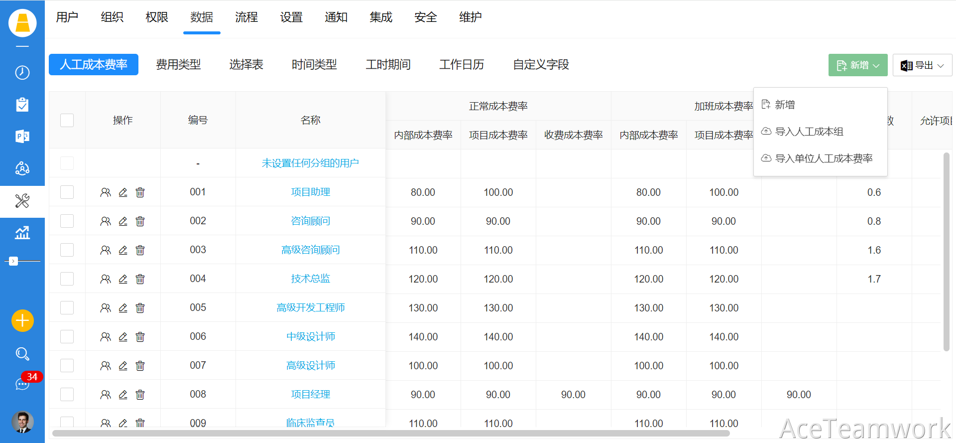Click the horizontal scrollbar at table bottom
956x443 pixels.
(391, 434)
